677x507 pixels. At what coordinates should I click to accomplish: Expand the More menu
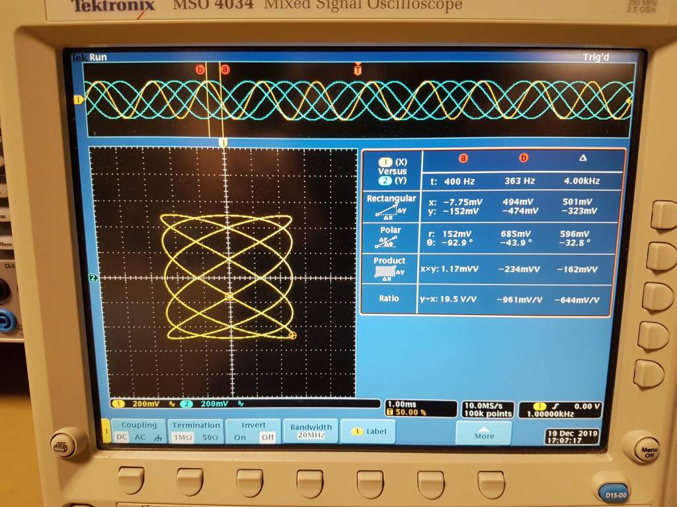click(484, 432)
